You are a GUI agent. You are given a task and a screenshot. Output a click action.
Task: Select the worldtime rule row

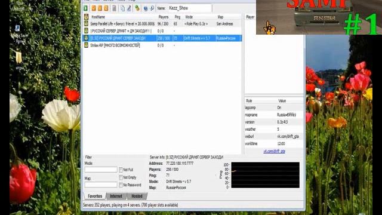(274, 143)
